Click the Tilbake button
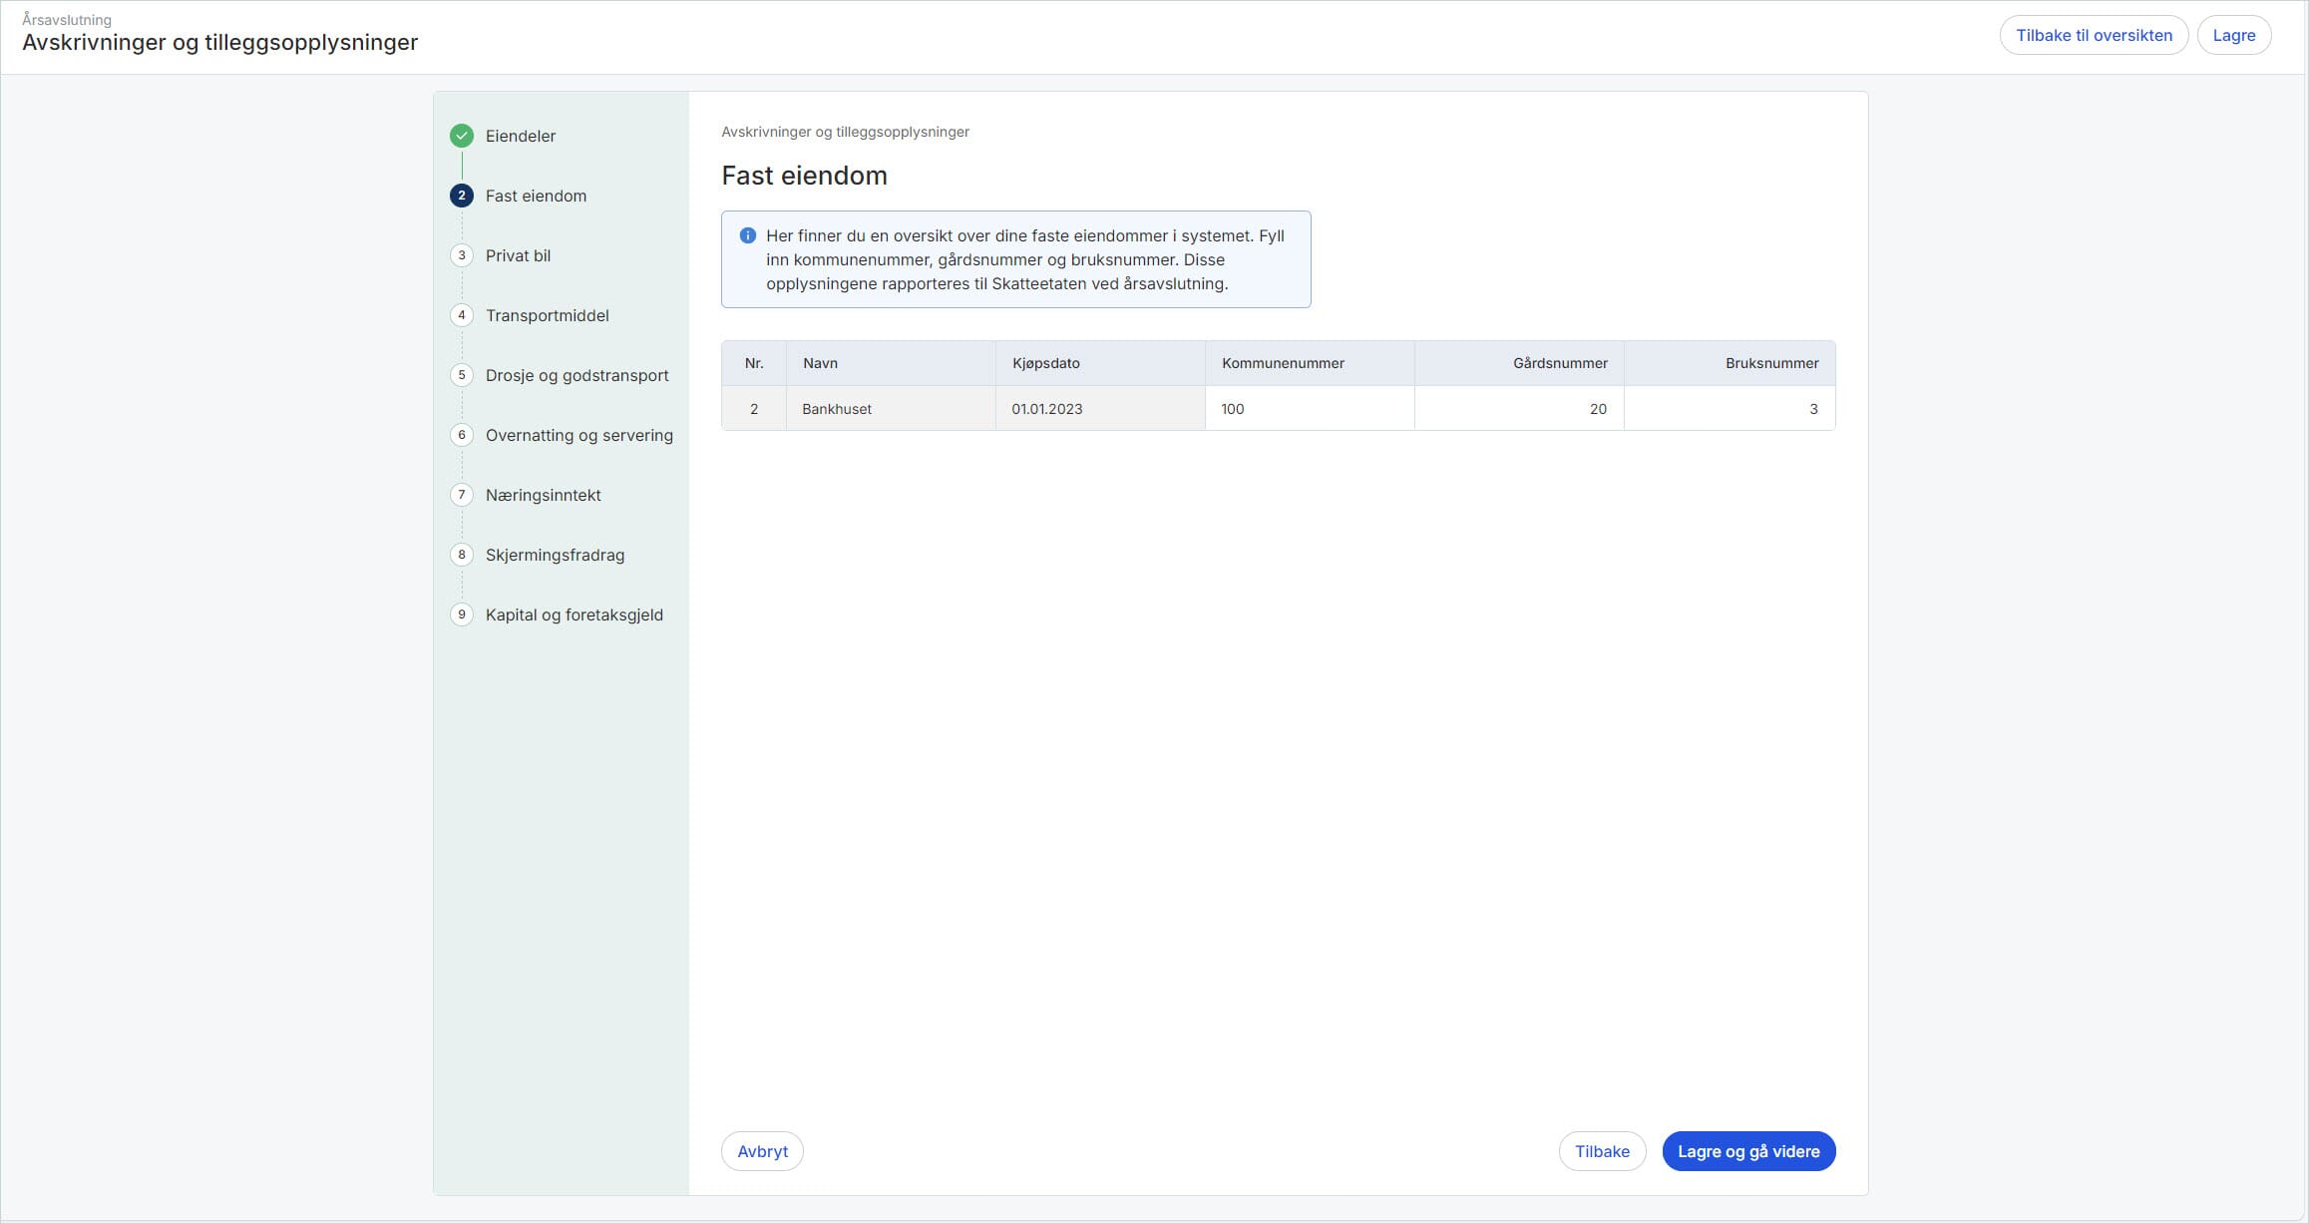The image size is (2309, 1224). [1601, 1151]
